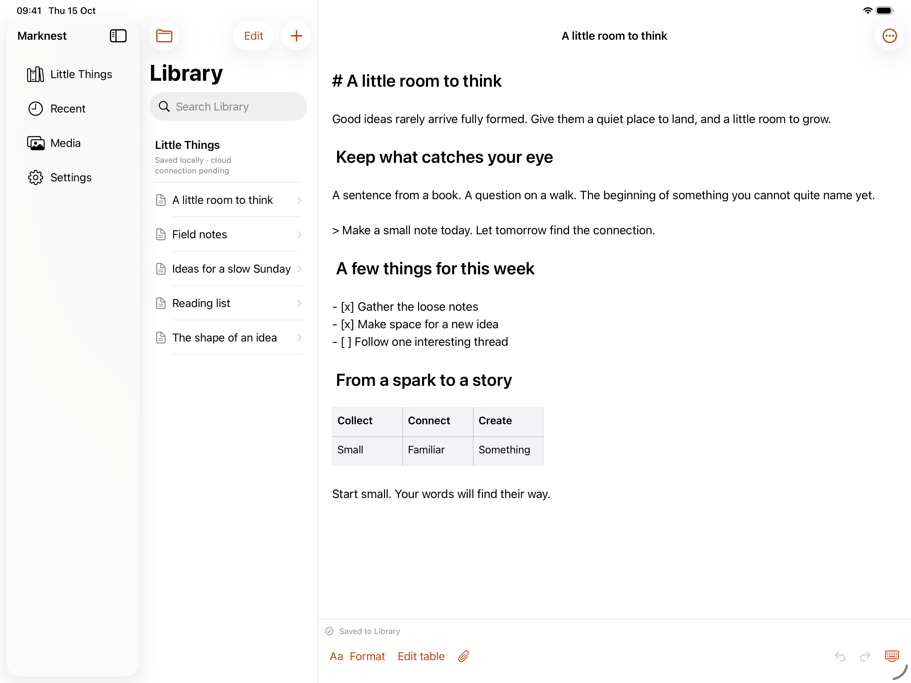This screenshot has width=911, height=683.
Task: Open the folder icon above Library
Action: [x=164, y=36]
